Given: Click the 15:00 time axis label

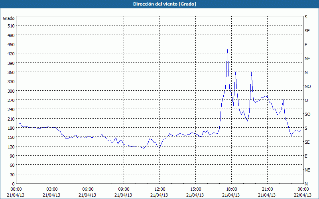Looking at the screenshot, I should (195, 189).
